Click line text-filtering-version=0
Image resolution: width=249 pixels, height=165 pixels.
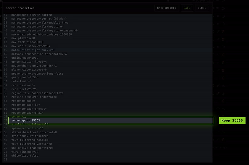(32, 144)
